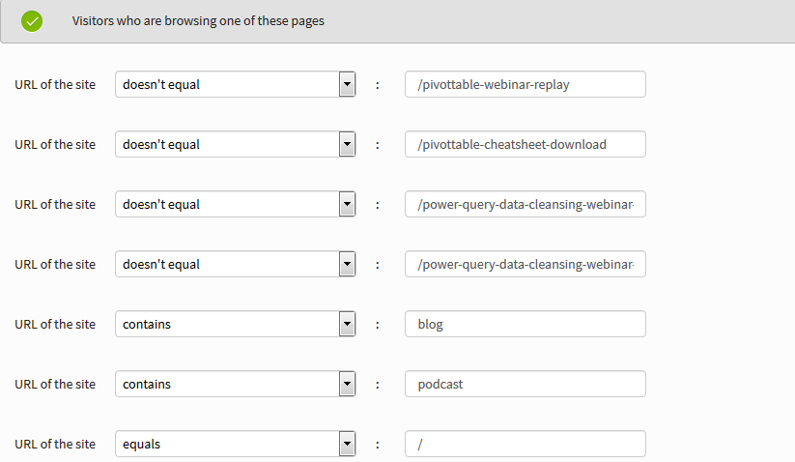The image size is (795, 462).
Task: Click the "blog" text field
Action: click(525, 325)
